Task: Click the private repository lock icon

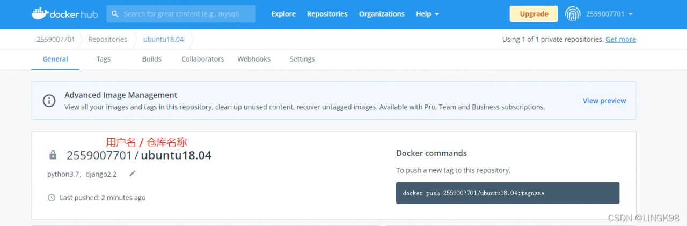Action: click(53, 155)
